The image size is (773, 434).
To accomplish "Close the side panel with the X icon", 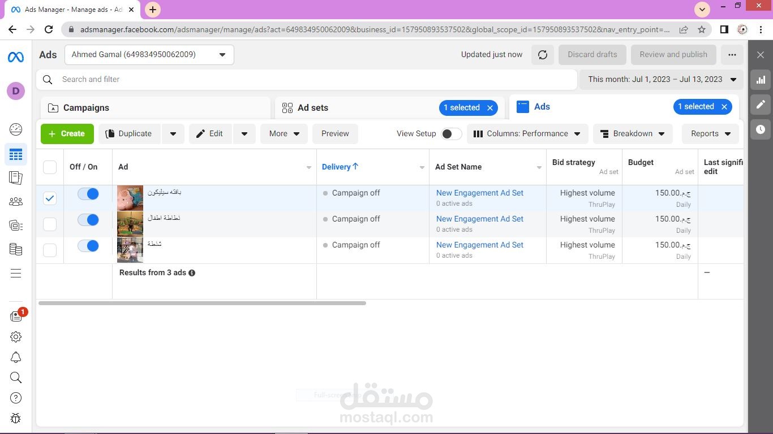I will pyautogui.click(x=761, y=55).
